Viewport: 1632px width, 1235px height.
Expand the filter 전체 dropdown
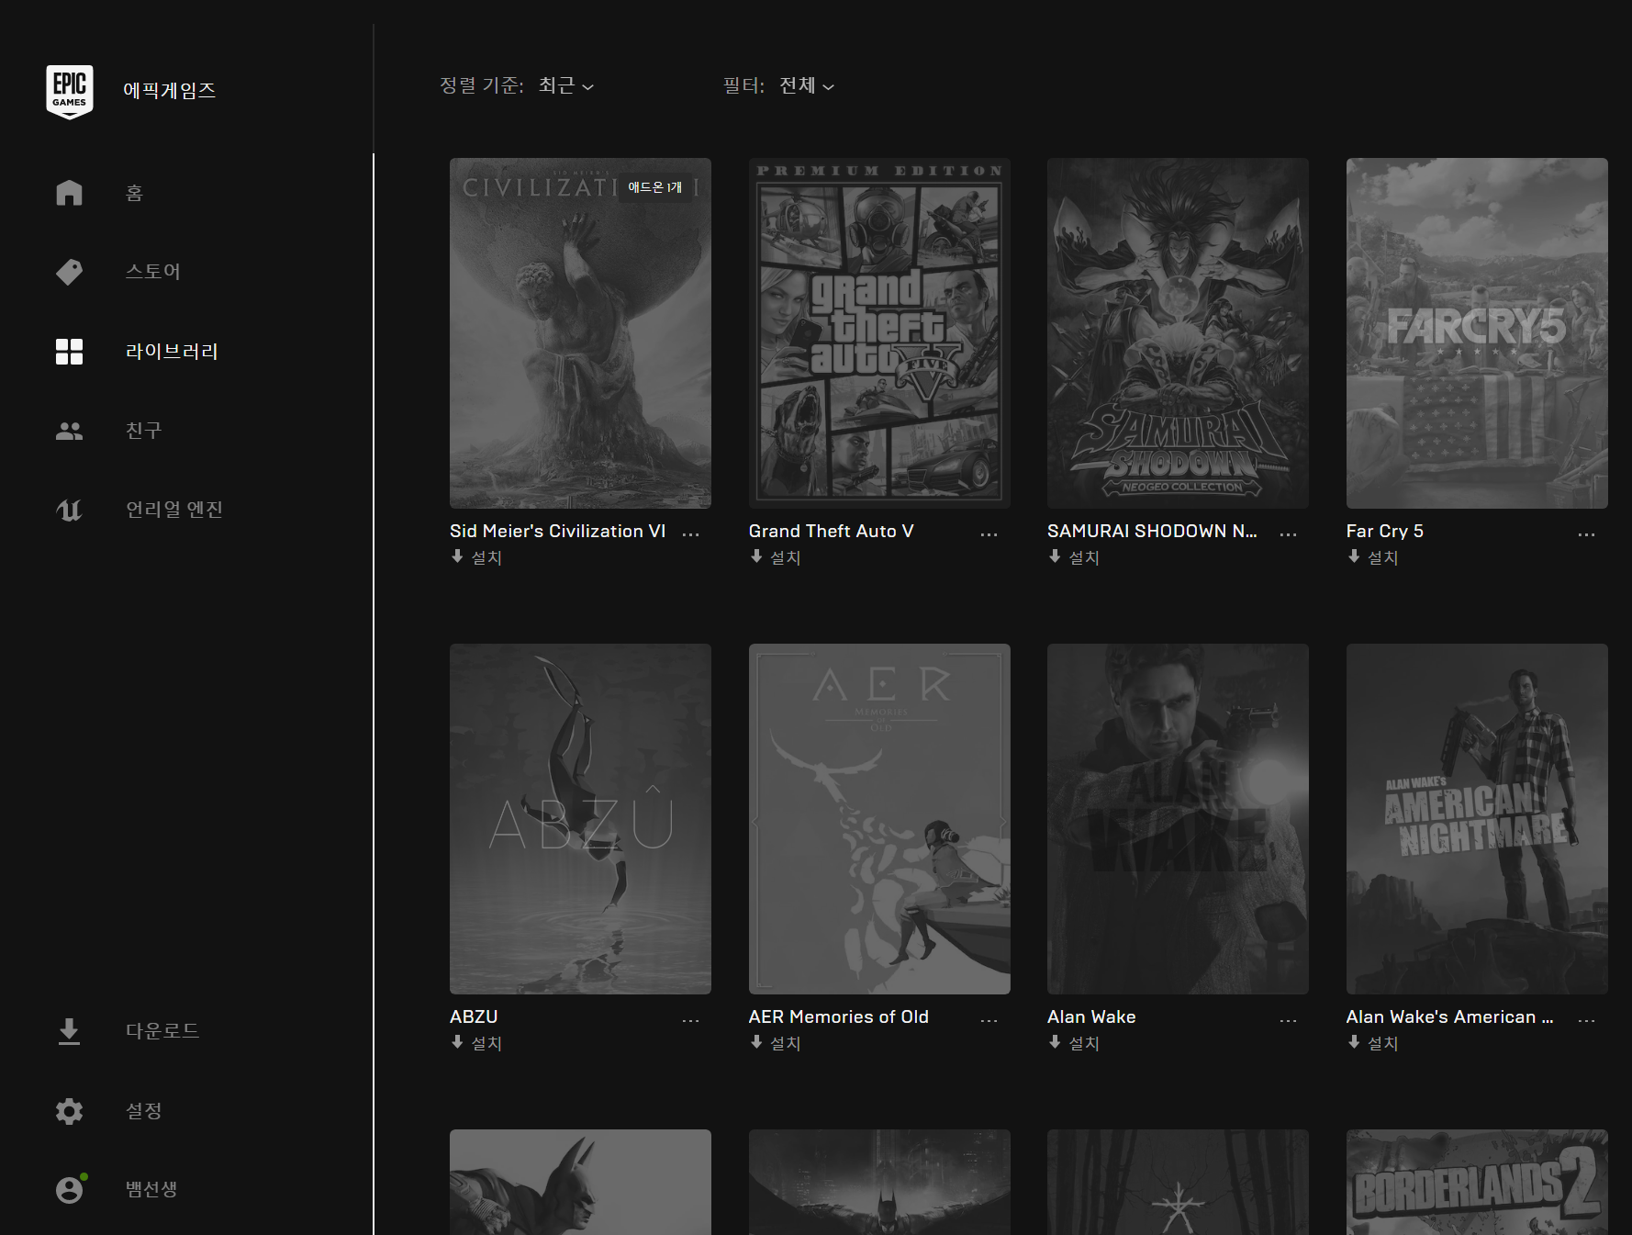coord(806,85)
